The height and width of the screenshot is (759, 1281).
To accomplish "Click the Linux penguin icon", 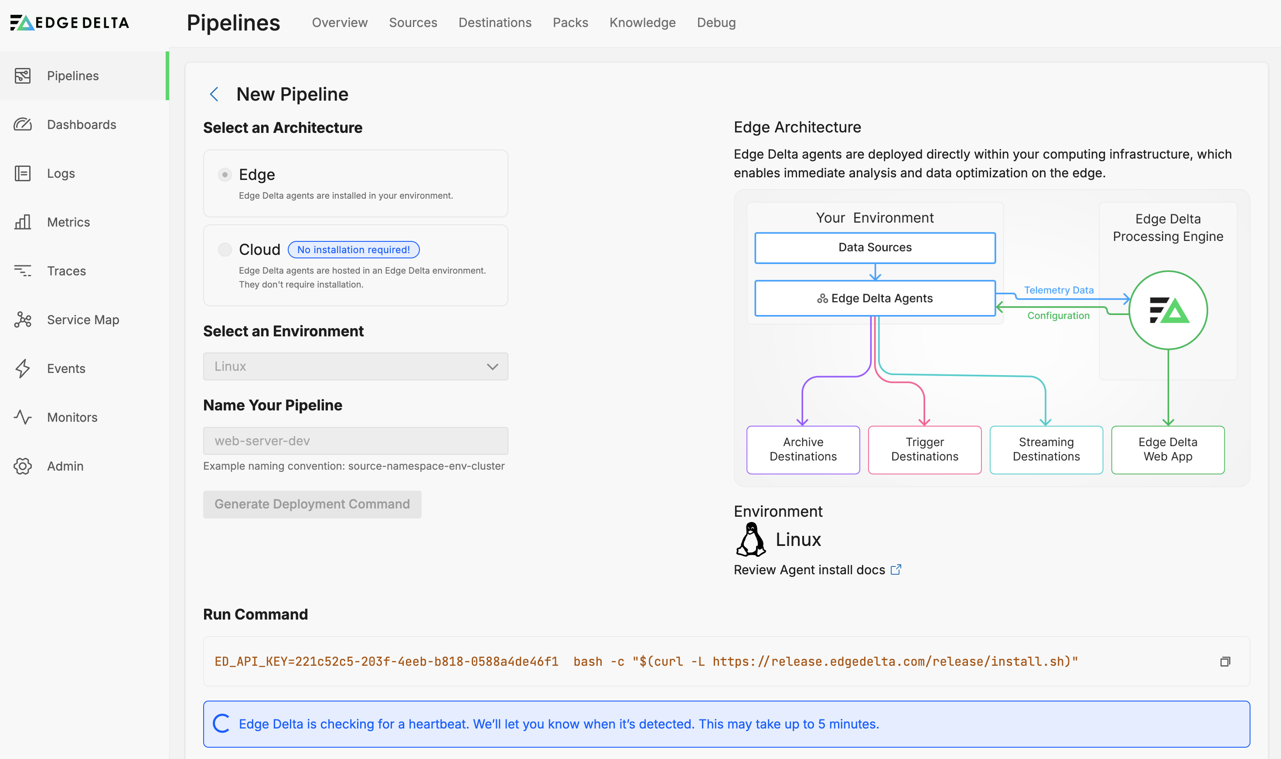I will (751, 539).
